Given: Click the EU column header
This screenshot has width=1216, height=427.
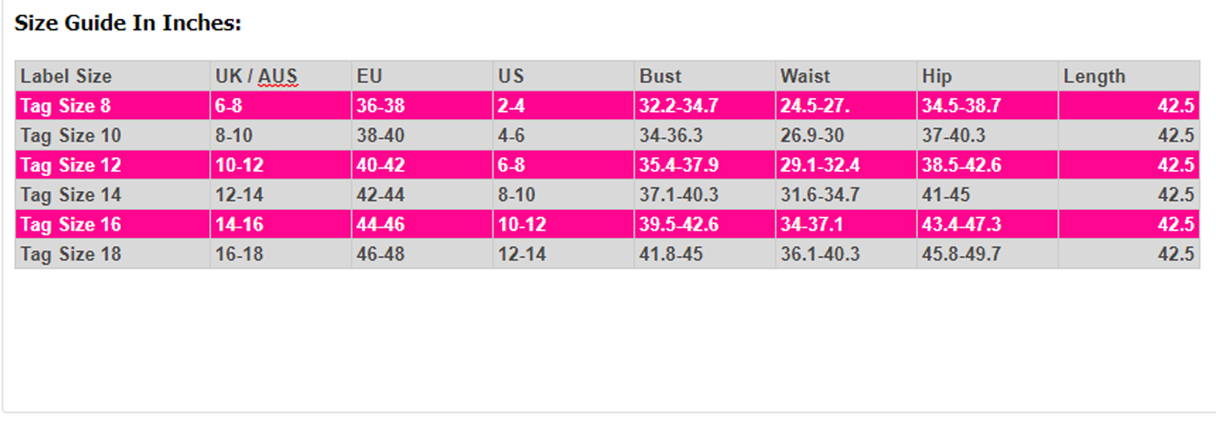Looking at the screenshot, I should [422, 76].
